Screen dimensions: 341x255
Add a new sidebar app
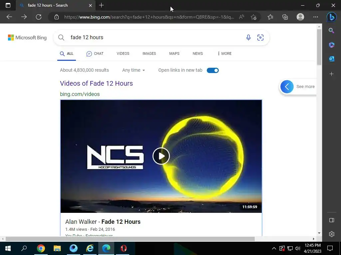point(331,74)
